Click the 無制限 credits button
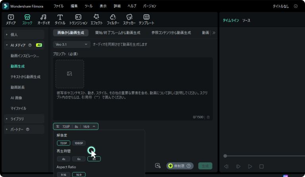 (180, 166)
